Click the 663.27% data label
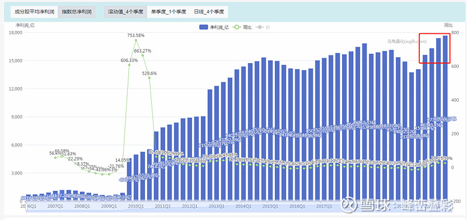Image resolution: width=467 pixels, height=220 pixels. 142,51
